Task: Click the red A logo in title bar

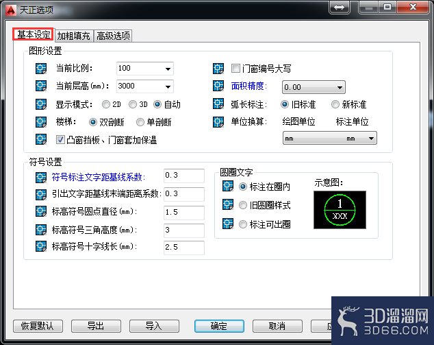Action: click(x=11, y=10)
